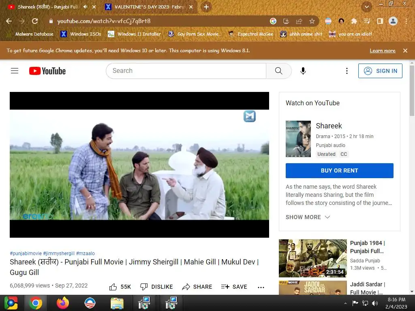The image size is (415, 311).
Task: Open the Windows Start button
Action: pyautogui.click(x=11, y=303)
